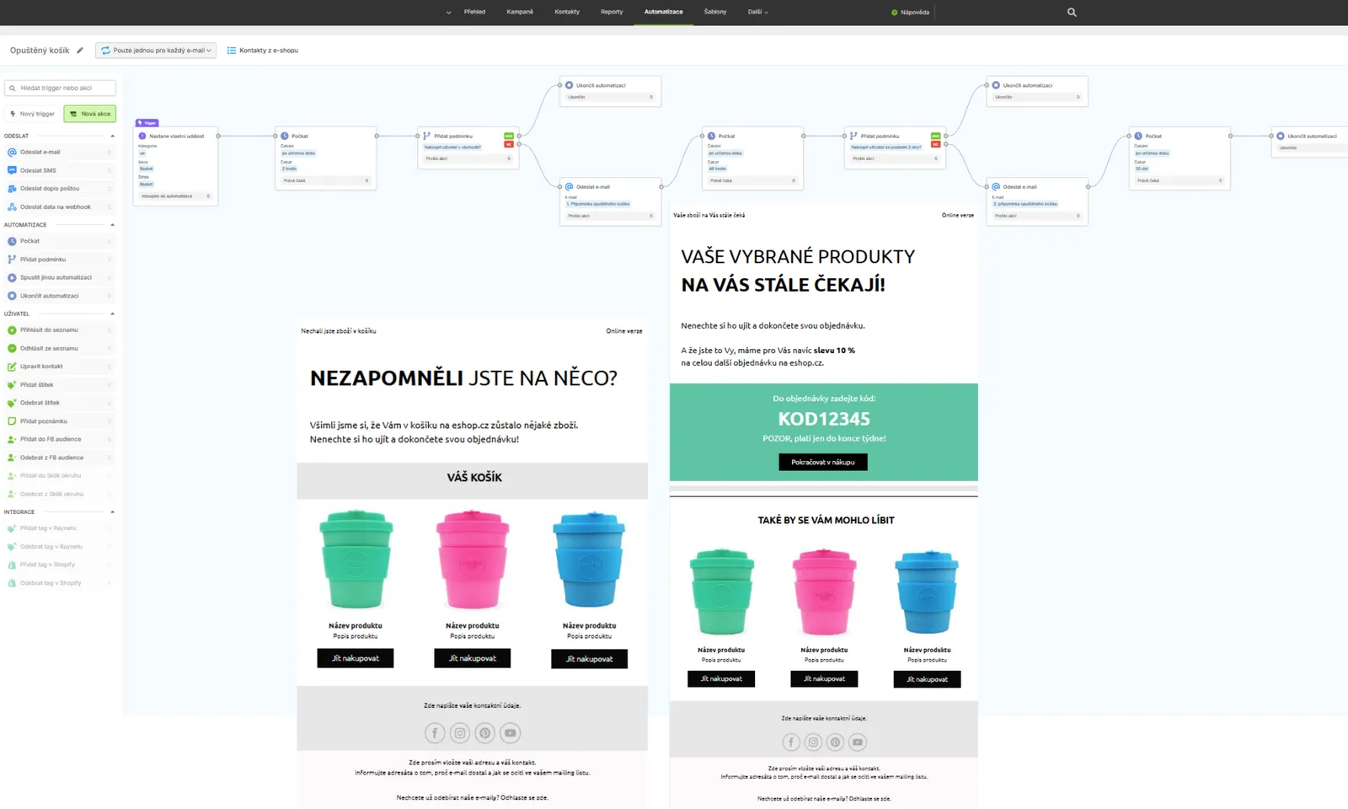Click Jít nakupovat under pink cup in Také by se vám mohlo líbit
The image size is (1348, 809).
click(824, 678)
